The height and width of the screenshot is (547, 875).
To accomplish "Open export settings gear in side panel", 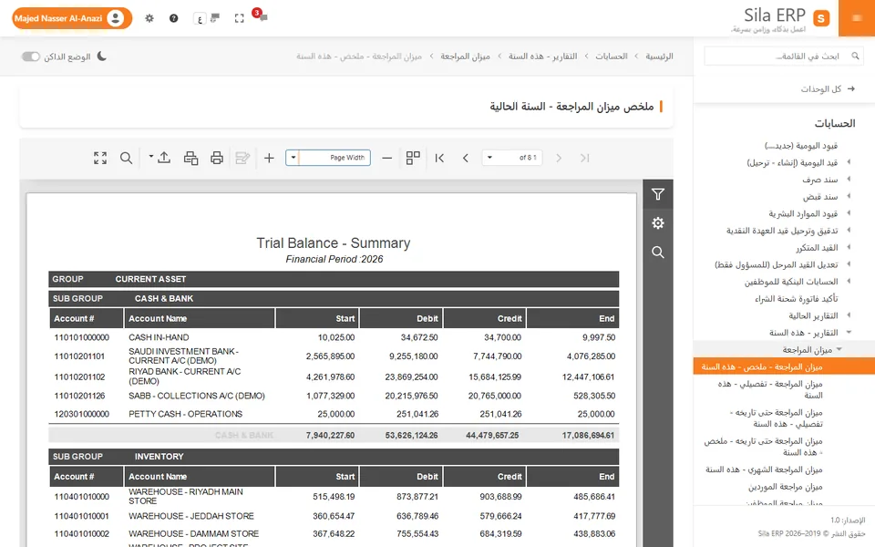I will pyautogui.click(x=658, y=223).
